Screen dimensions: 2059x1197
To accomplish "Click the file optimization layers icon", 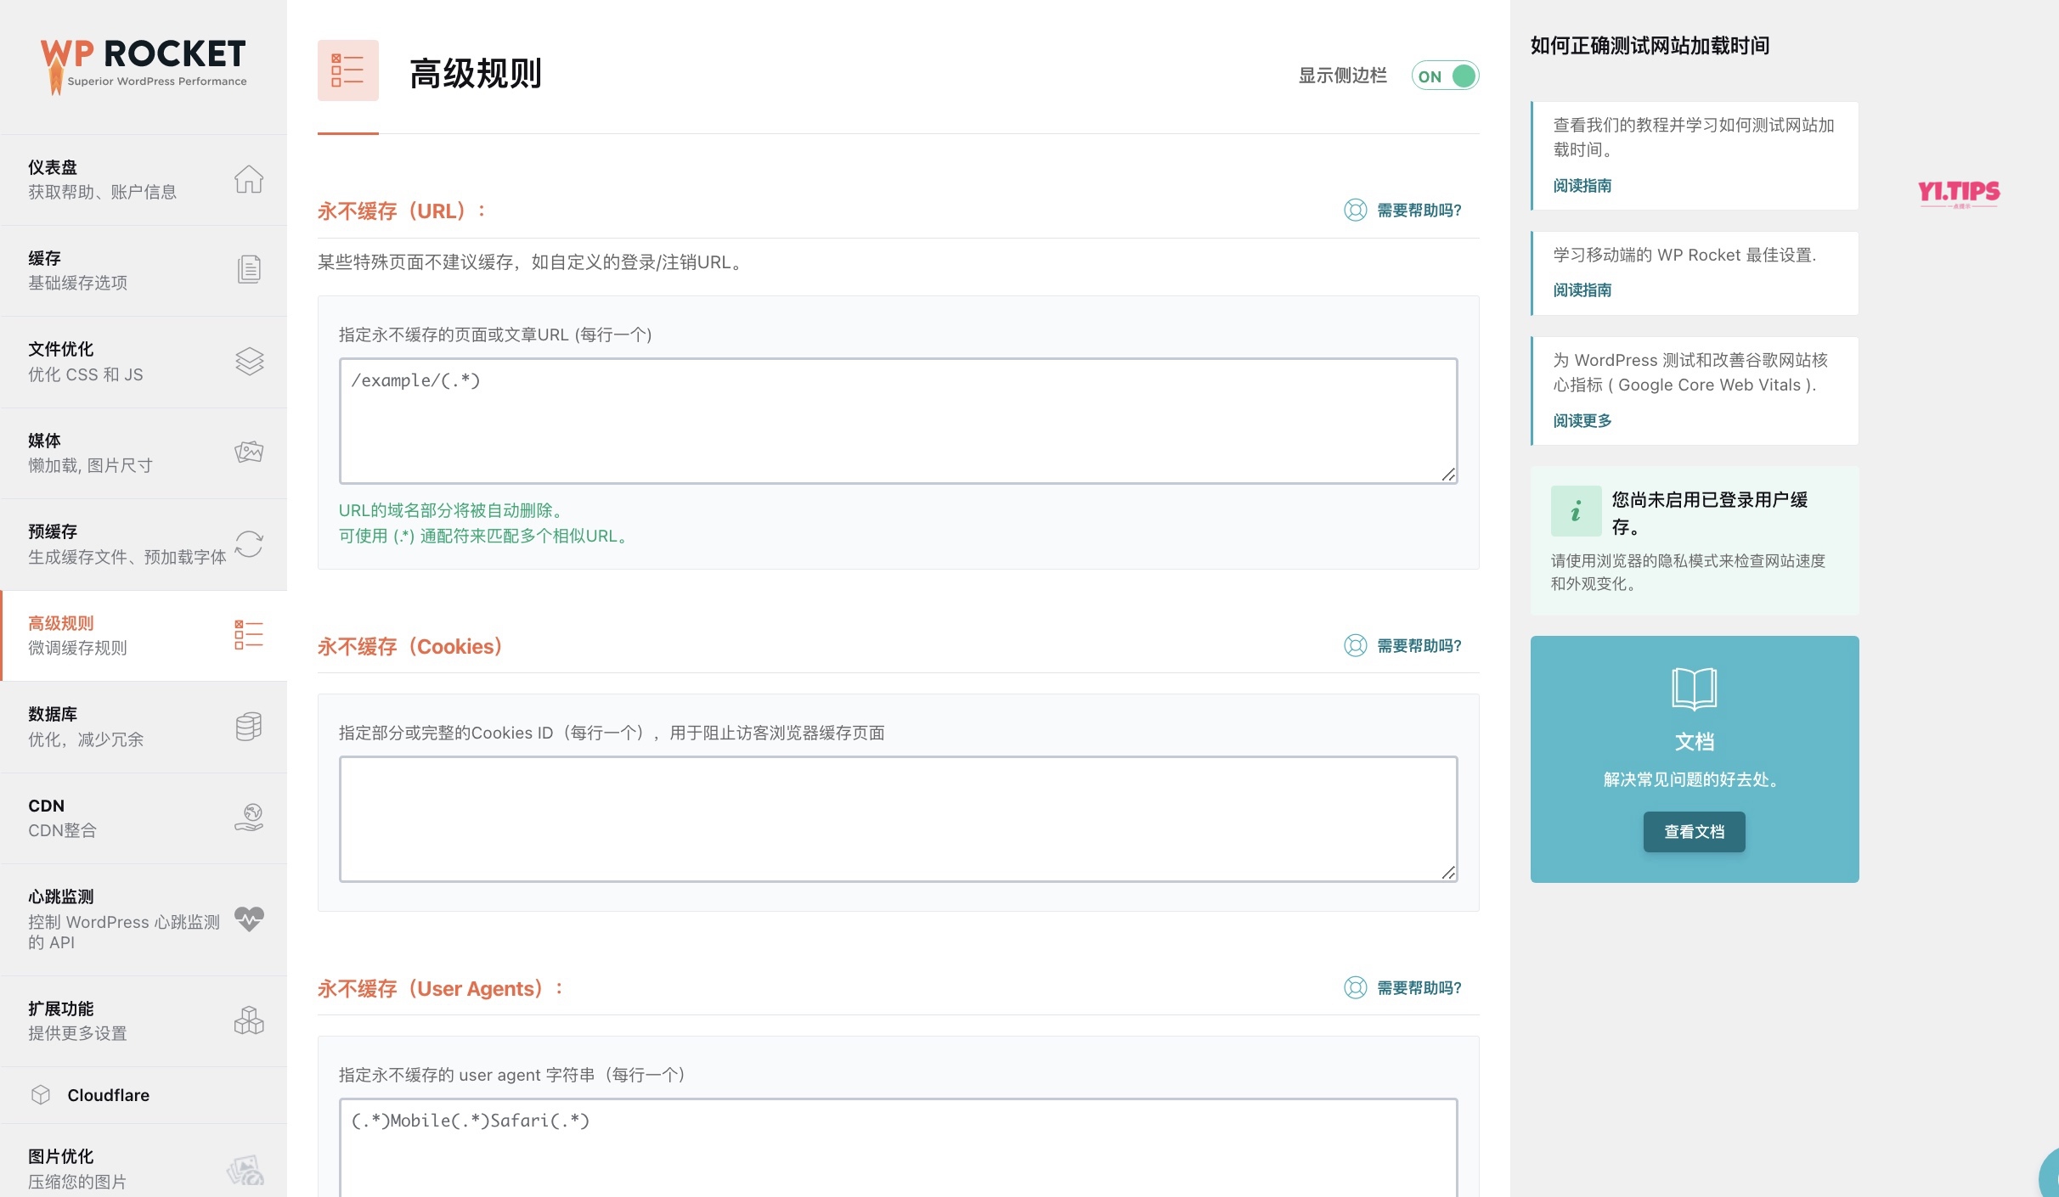I will tap(249, 362).
